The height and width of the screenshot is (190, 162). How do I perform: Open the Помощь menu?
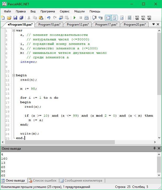tap(95, 11)
